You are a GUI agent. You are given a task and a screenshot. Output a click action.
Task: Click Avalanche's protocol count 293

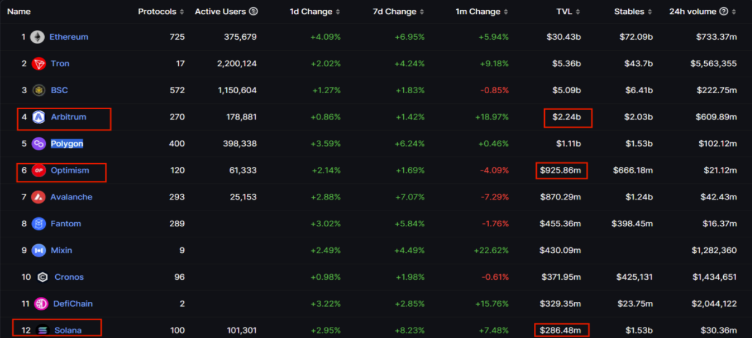tap(177, 197)
